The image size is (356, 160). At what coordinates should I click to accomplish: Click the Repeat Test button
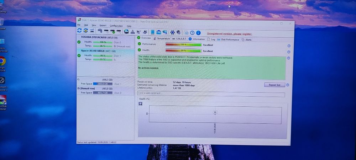point(274,85)
